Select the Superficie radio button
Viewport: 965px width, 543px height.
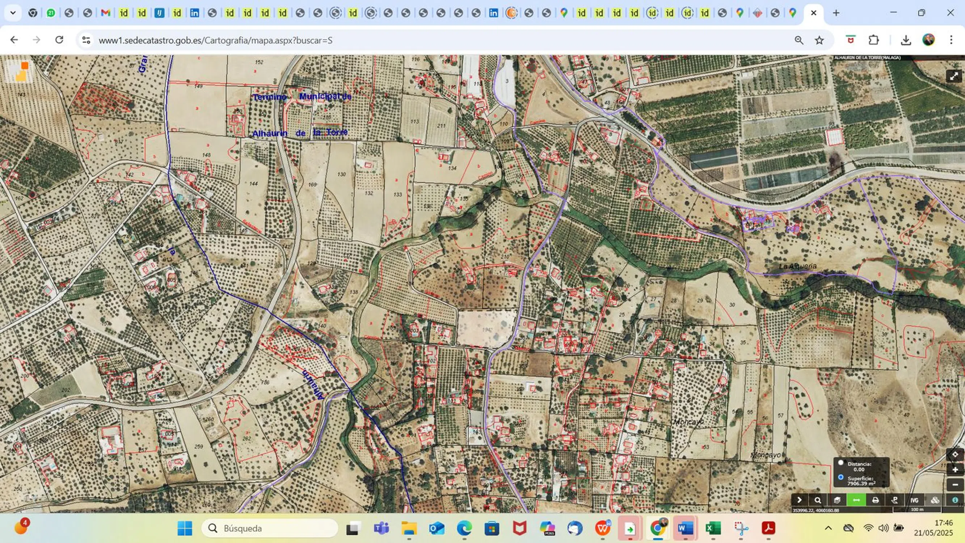point(840,477)
